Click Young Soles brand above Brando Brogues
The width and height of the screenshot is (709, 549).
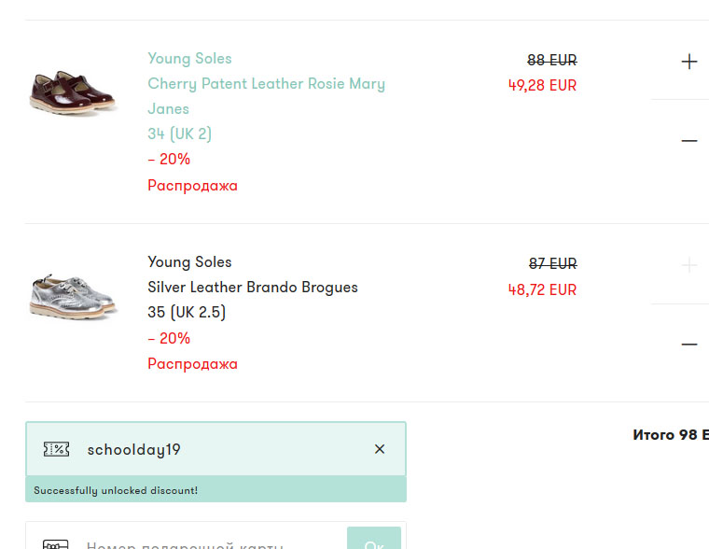pyautogui.click(x=189, y=262)
